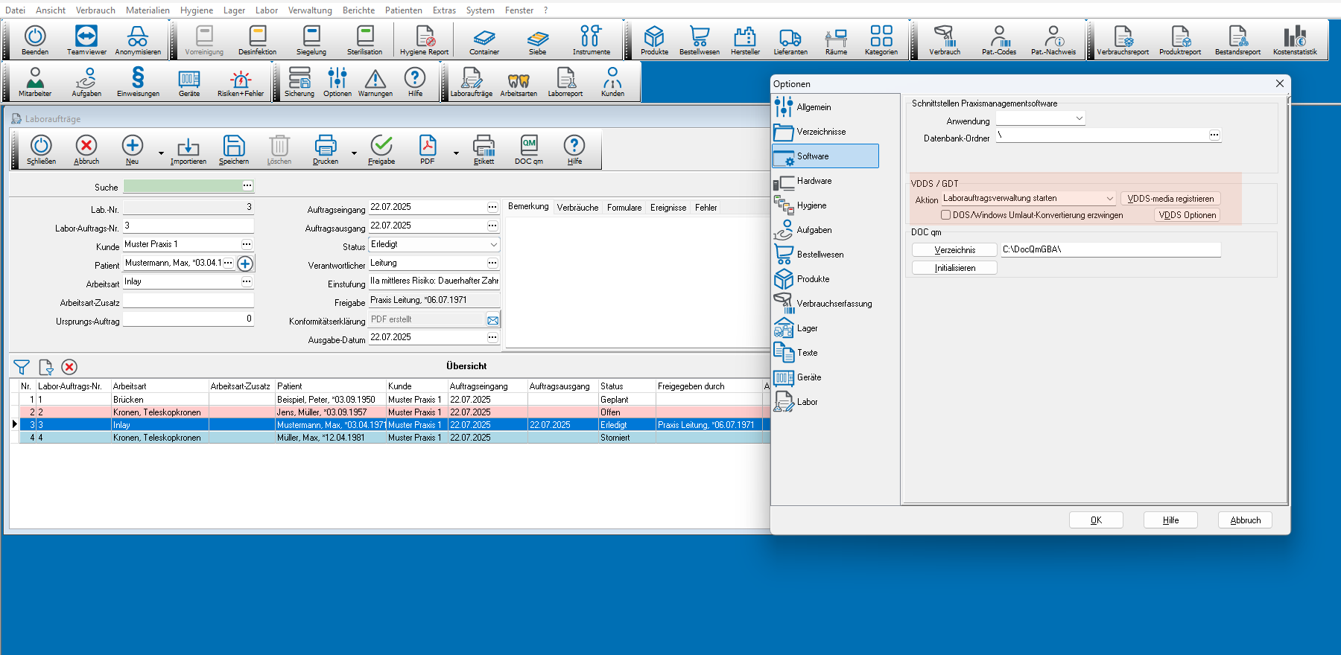Open the Instrumente module
Image resolution: width=1341 pixels, height=655 pixels.
pos(591,40)
